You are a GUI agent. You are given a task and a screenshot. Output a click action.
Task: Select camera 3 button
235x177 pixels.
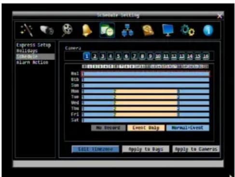click(102, 56)
